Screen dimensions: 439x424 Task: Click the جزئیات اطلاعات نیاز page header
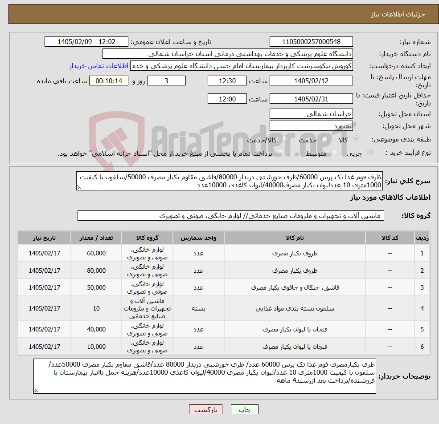tap(398, 14)
